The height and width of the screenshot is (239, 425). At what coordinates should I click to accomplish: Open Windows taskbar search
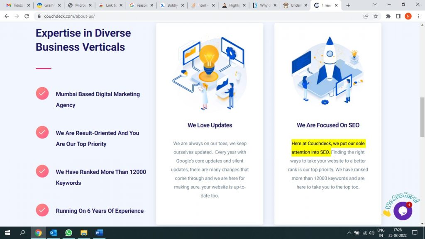pos(22,233)
